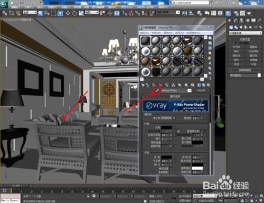Toggle the Fresnel reflections checkbox

(x=202, y=131)
